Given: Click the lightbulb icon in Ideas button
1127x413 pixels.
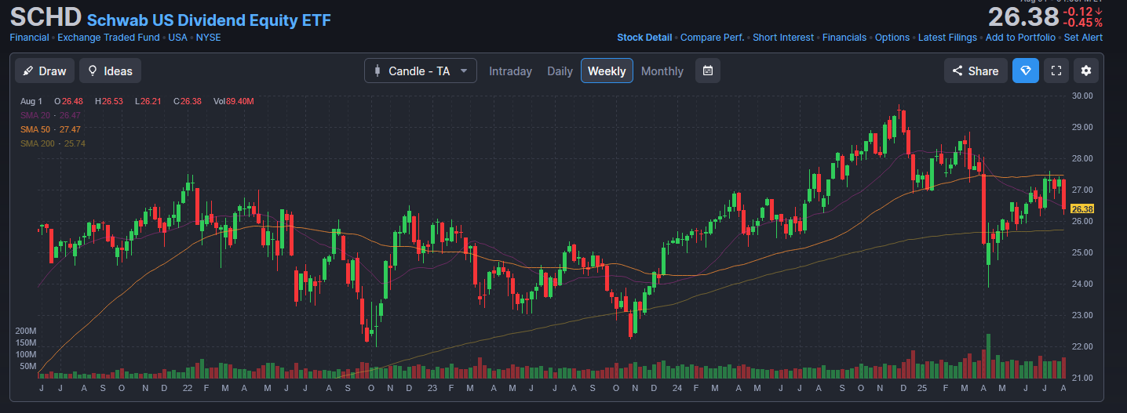Looking at the screenshot, I should point(93,71).
